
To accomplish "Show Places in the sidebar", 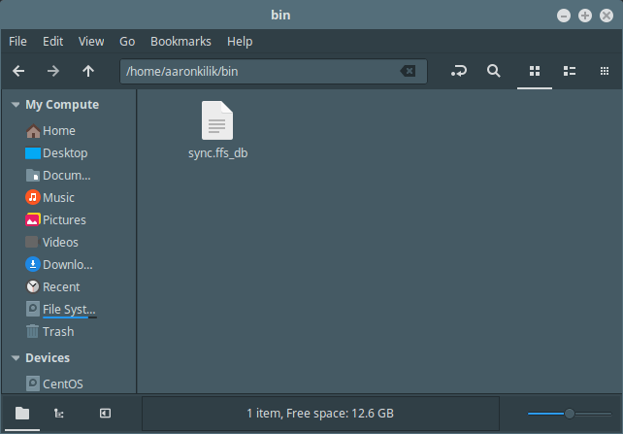I will [x=21, y=413].
